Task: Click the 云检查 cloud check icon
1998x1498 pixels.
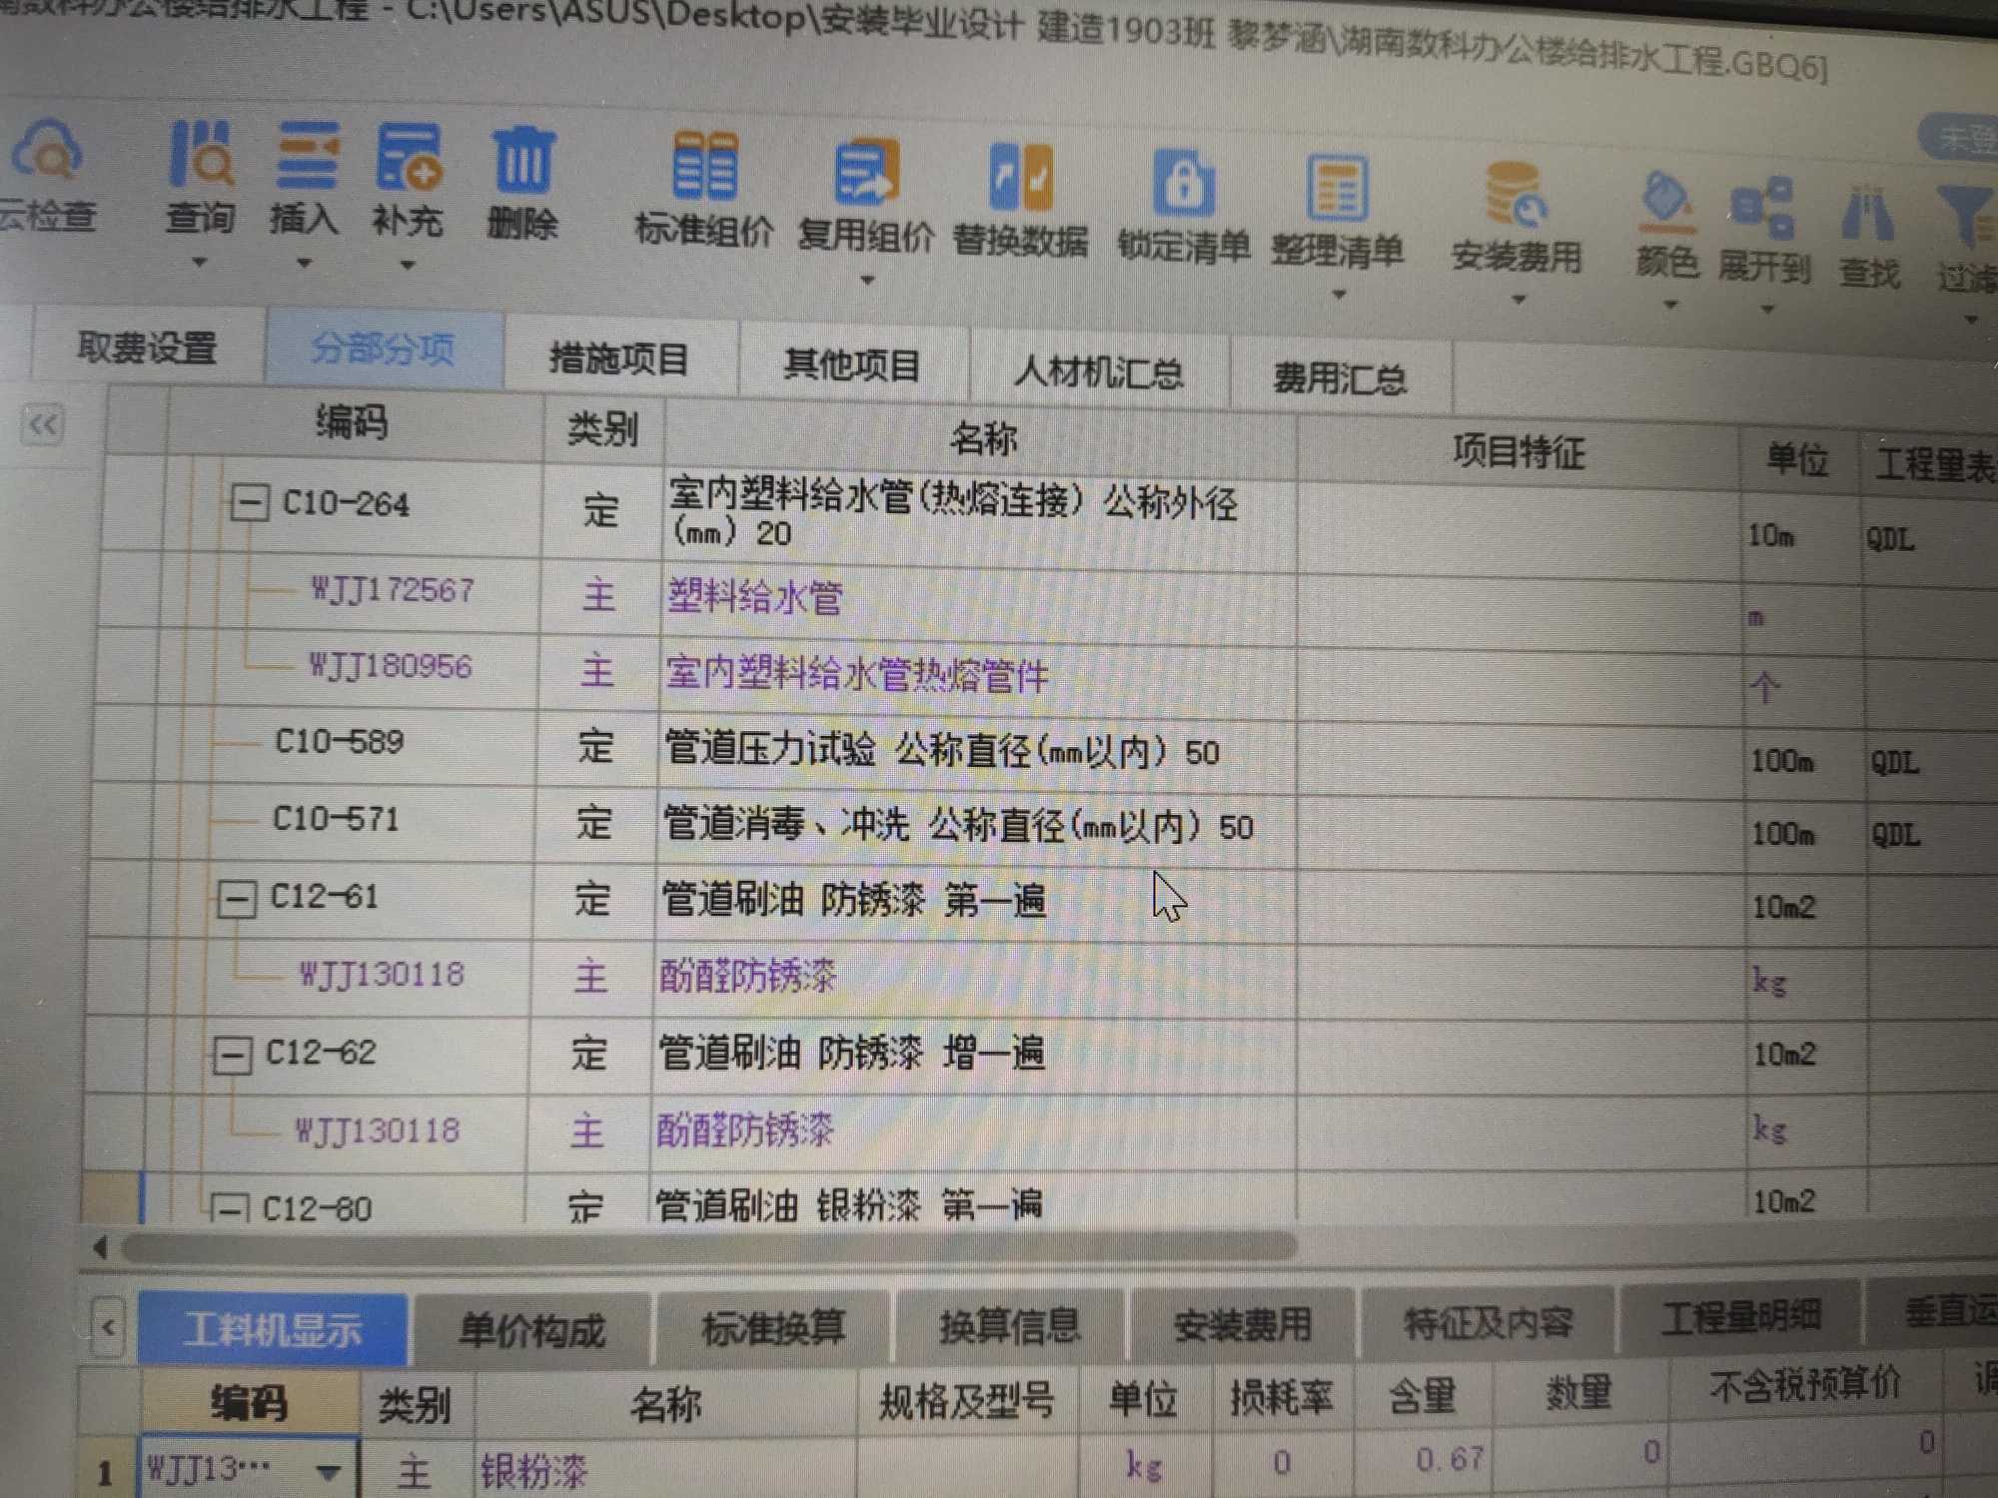Action: point(46,151)
